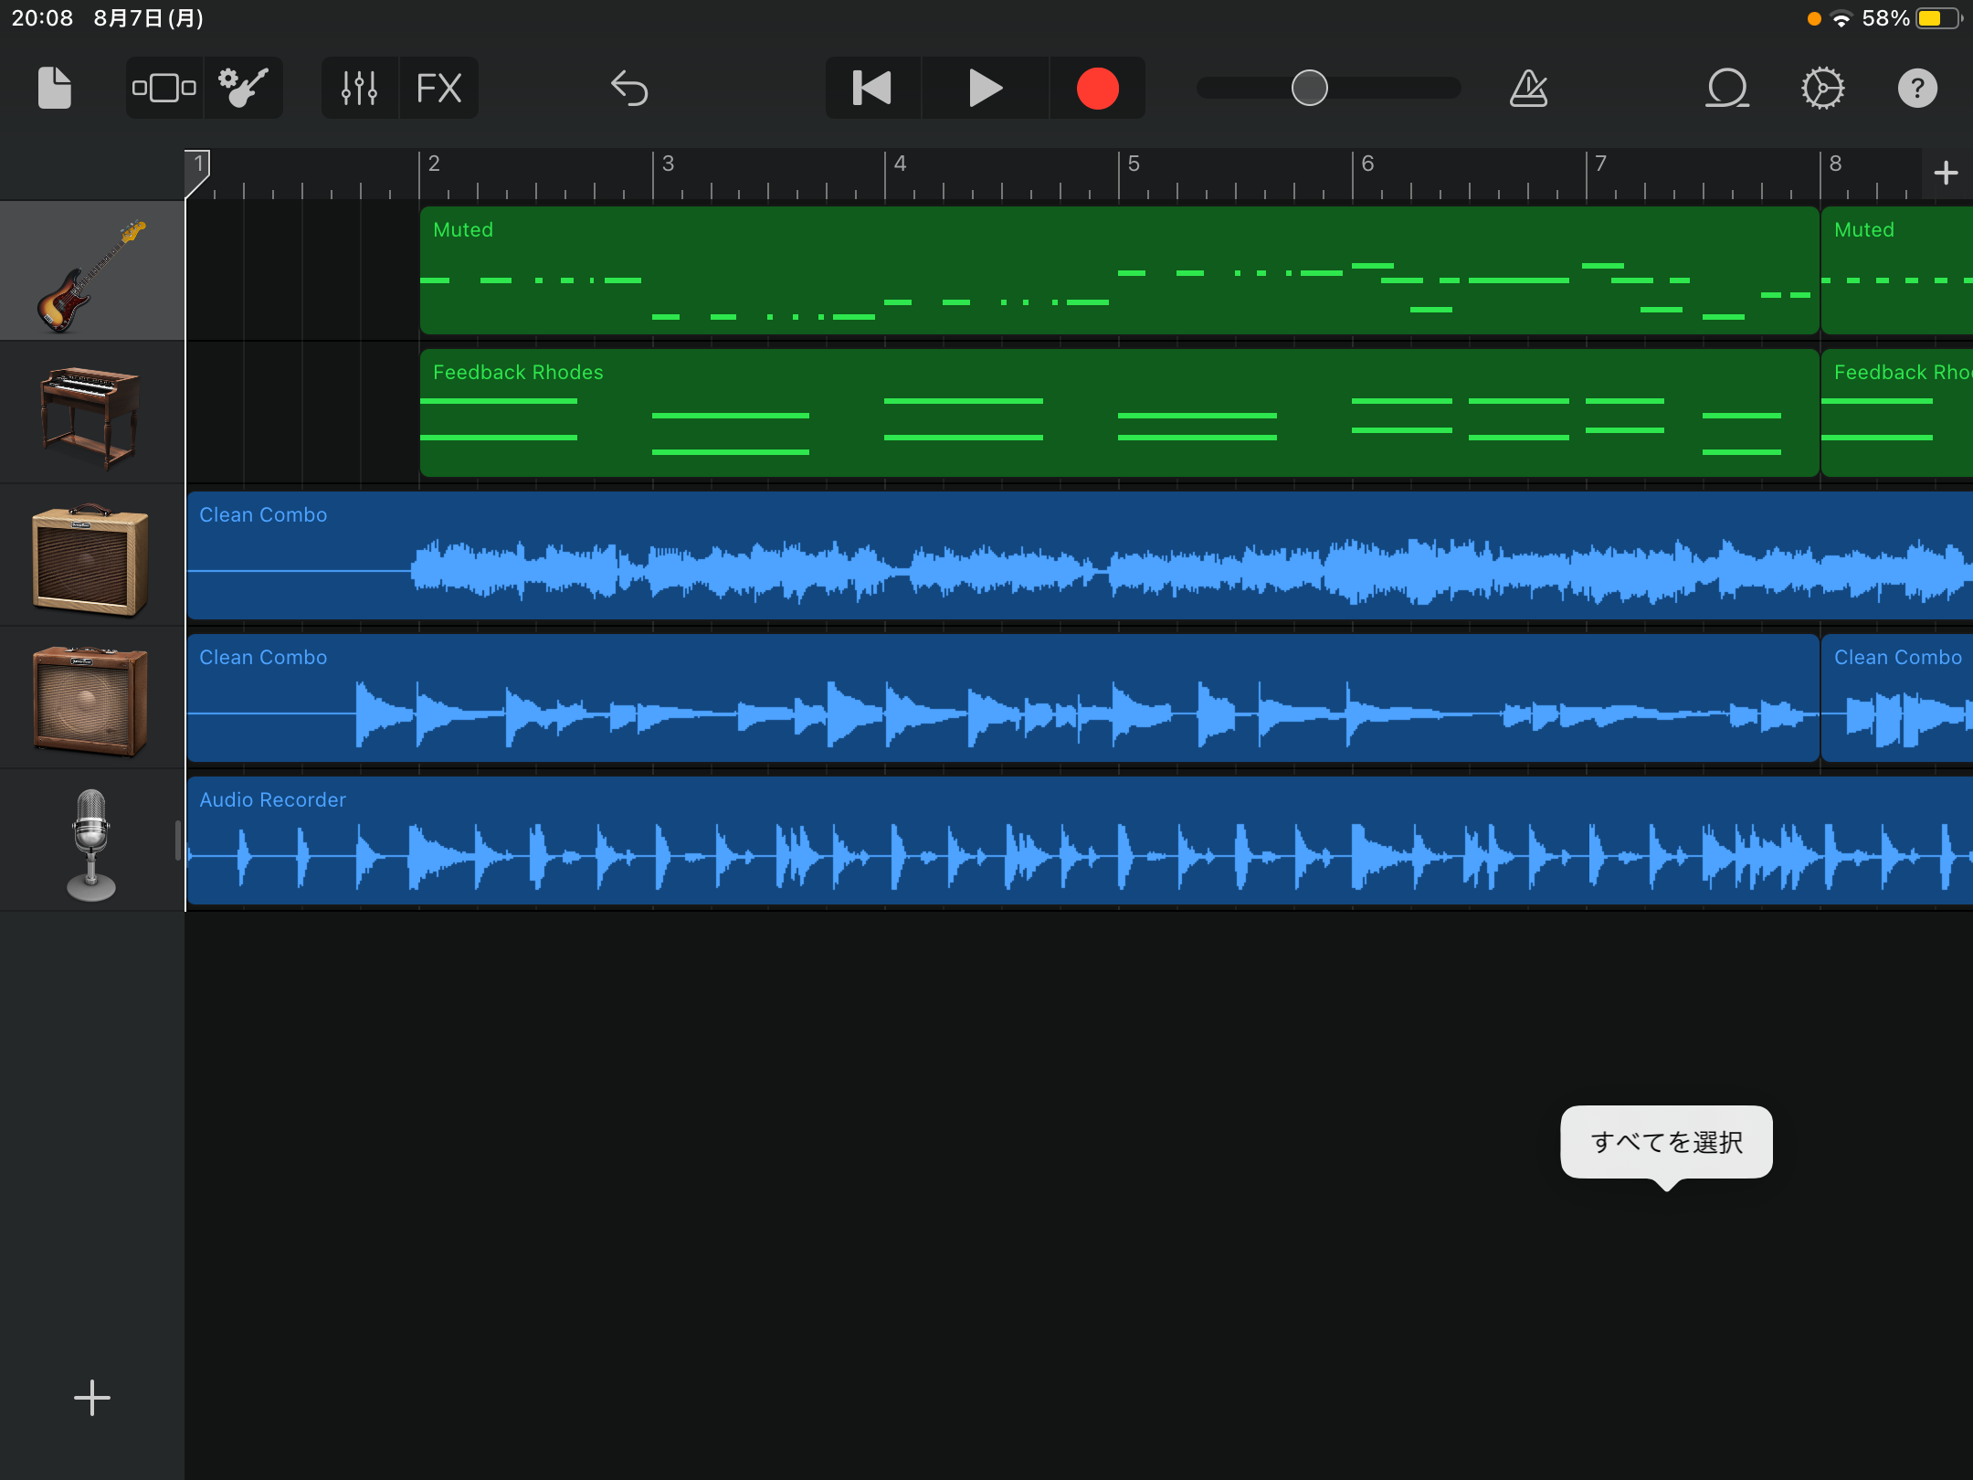1973x1480 pixels.
Task: Open My Songs document browser
Action: pos(55,89)
